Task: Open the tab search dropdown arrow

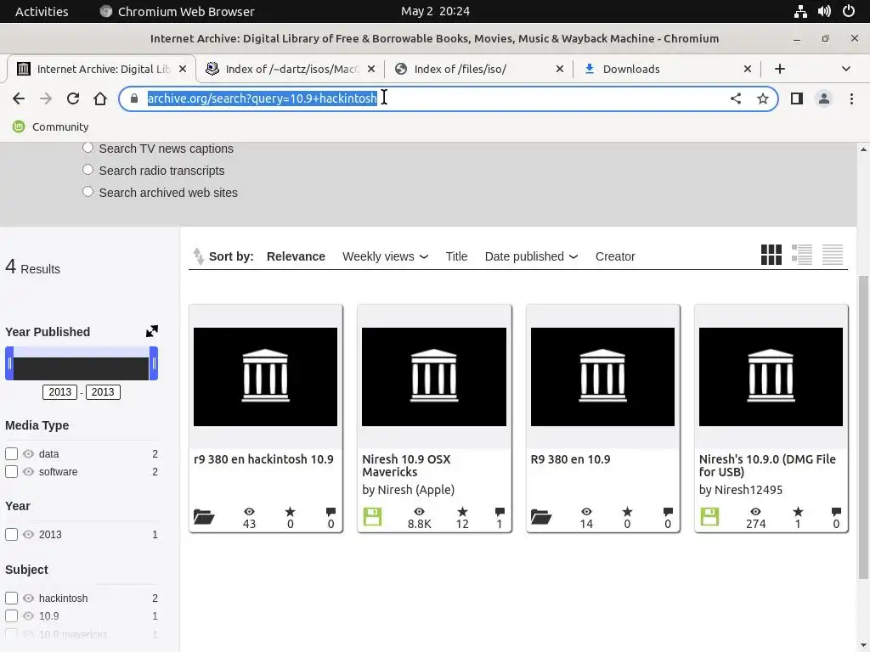Action: click(x=845, y=69)
